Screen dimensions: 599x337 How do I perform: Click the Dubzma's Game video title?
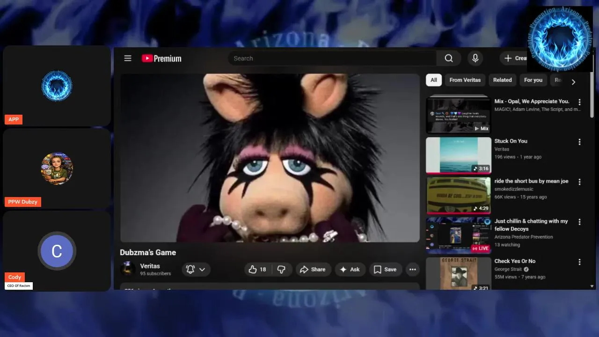148,252
